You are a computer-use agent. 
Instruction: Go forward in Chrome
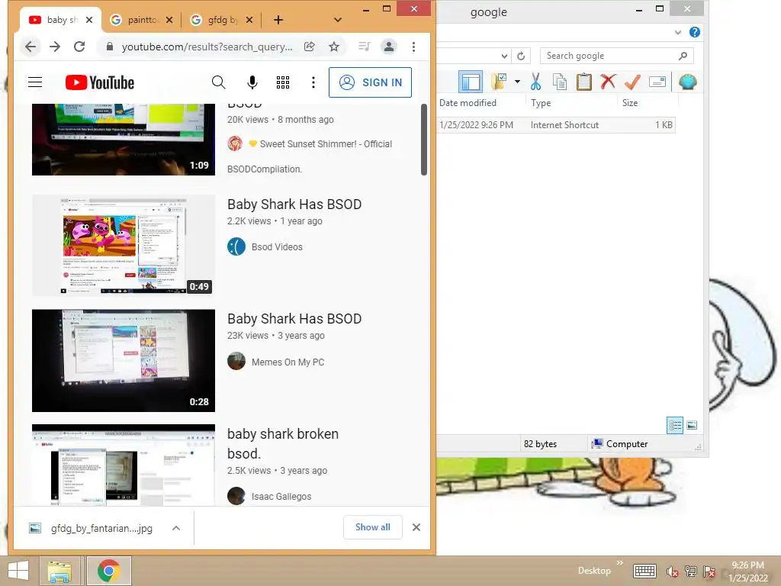[x=55, y=47]
